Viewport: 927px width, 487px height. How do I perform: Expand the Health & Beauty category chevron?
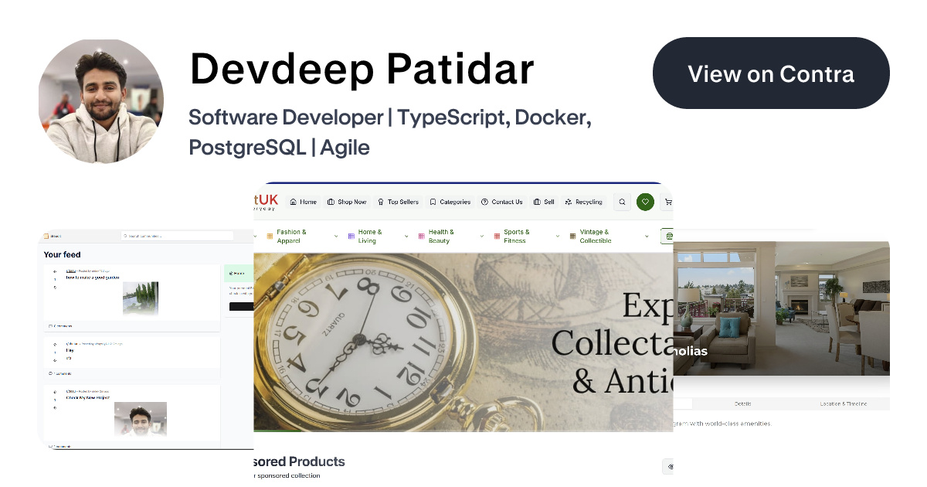482,237
